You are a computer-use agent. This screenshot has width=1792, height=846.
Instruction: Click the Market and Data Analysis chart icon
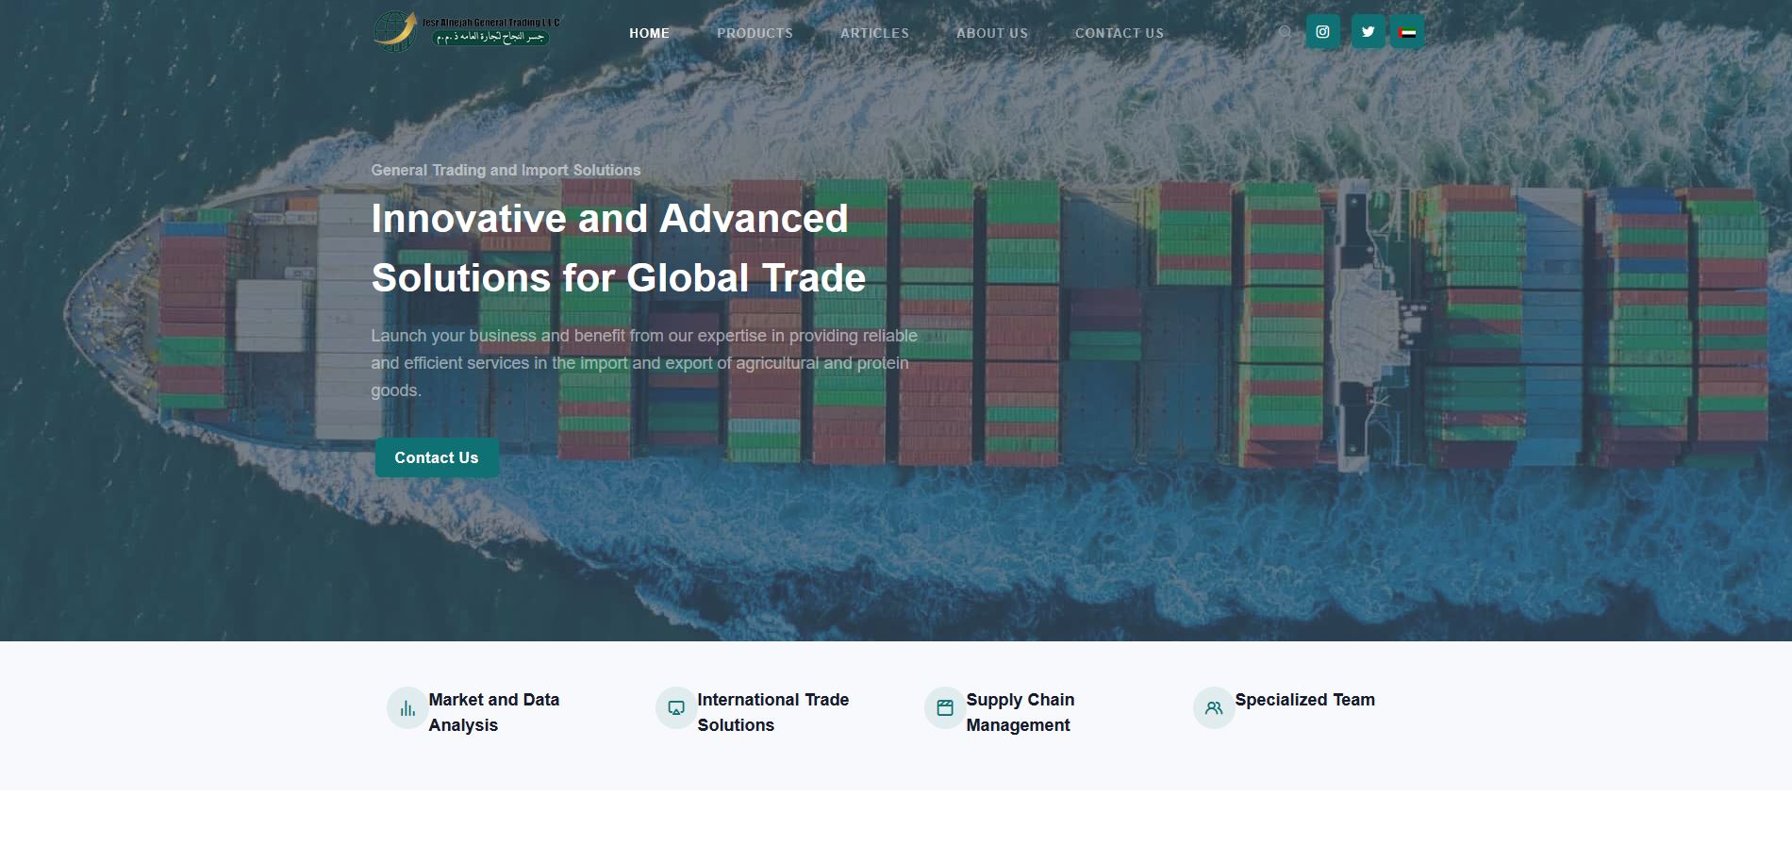tap(407, 708)
